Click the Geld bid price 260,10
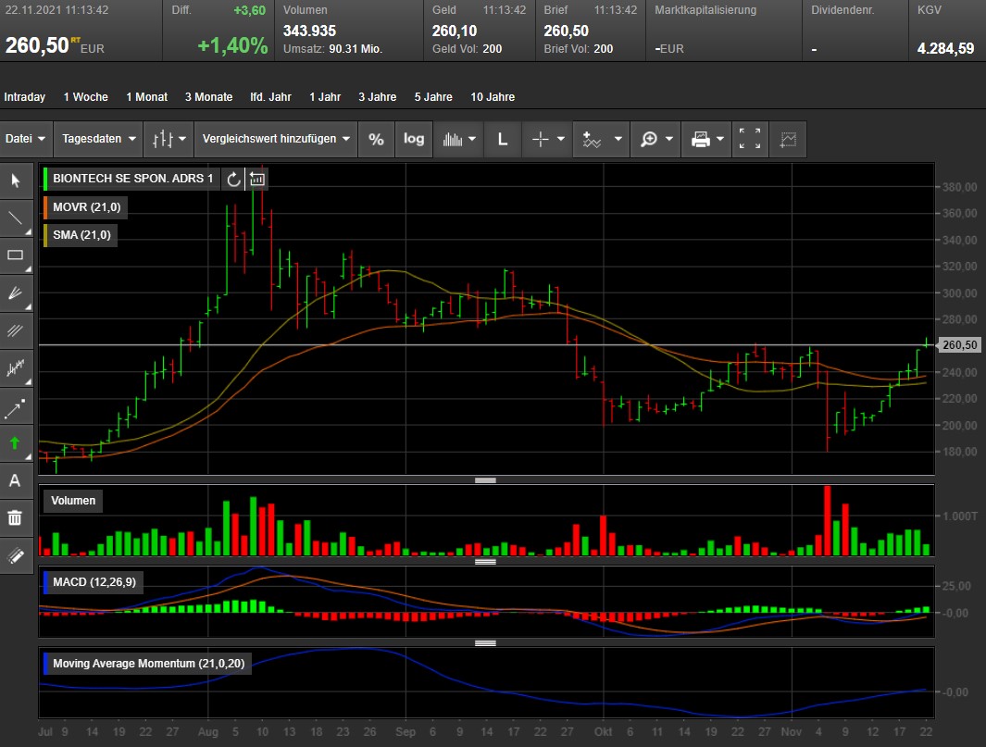 [455, 31]
